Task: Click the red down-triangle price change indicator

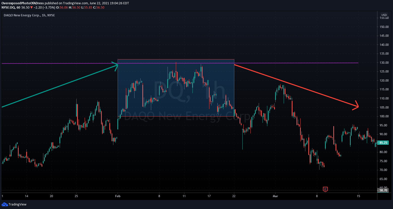Action: [31, 8]
